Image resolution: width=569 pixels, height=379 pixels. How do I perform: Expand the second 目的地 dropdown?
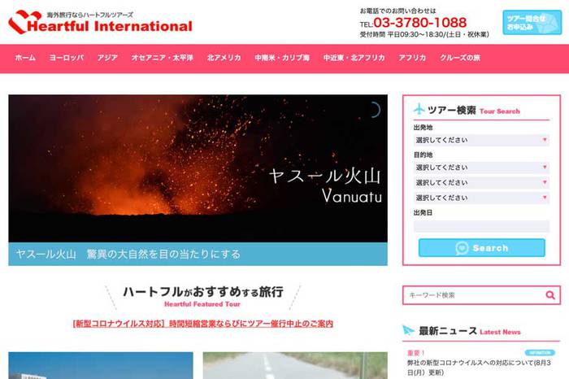(481, 183)
